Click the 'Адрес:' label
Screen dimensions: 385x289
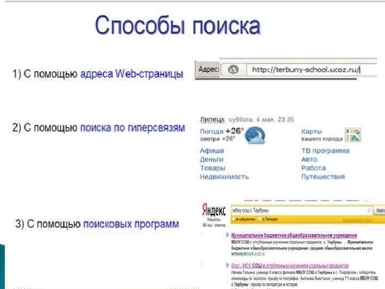tap(209, 69)
